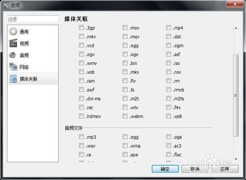246x180 pixels.
Task: Check the .iso checkbox
Action: click(169, 63)
